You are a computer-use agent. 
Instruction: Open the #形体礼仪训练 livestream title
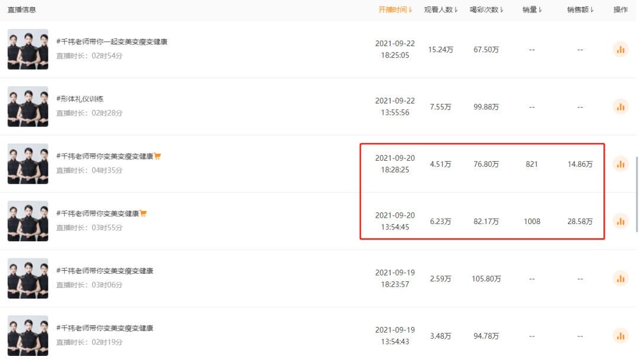(x=80, y=99)
